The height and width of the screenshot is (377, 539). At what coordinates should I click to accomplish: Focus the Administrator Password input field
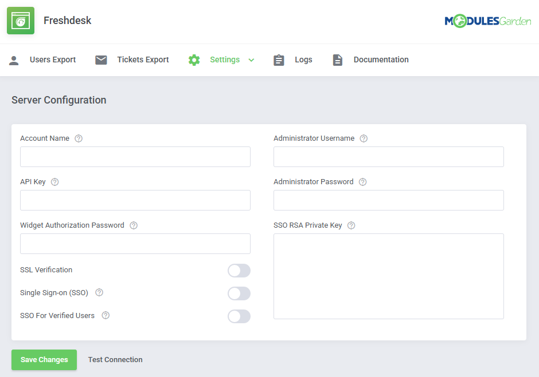[388, 200]
